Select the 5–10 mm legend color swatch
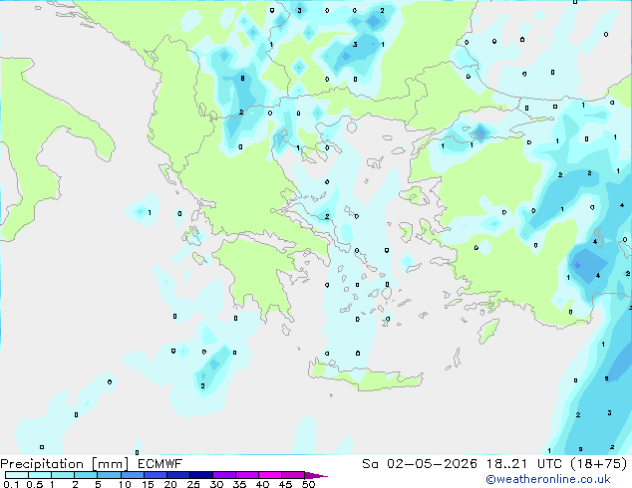The image size is (632, 488). [x=109, y=475]
